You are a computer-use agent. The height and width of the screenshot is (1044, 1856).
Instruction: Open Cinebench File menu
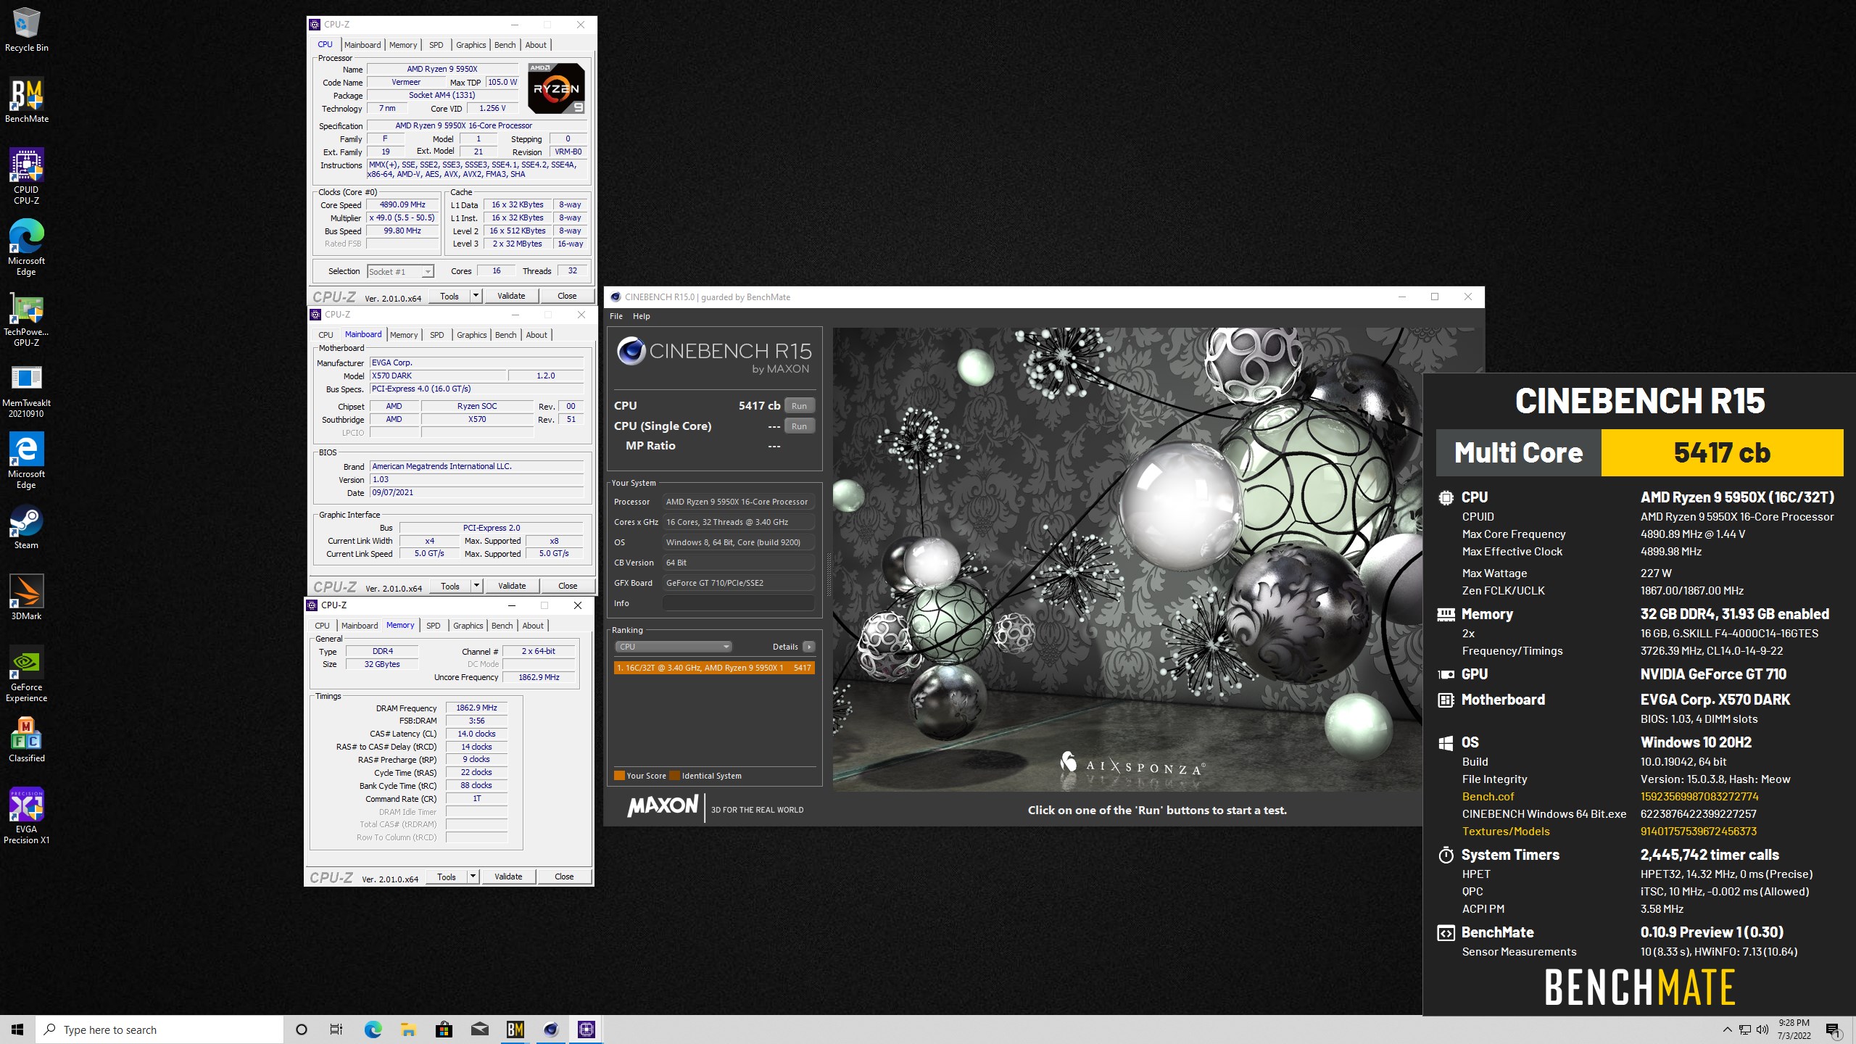[616, 316]
